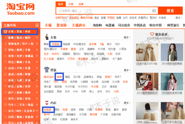Click the heart icon by 猜你喜欢
This screenshot has width=185, height=124.
[x=152, y=34]
